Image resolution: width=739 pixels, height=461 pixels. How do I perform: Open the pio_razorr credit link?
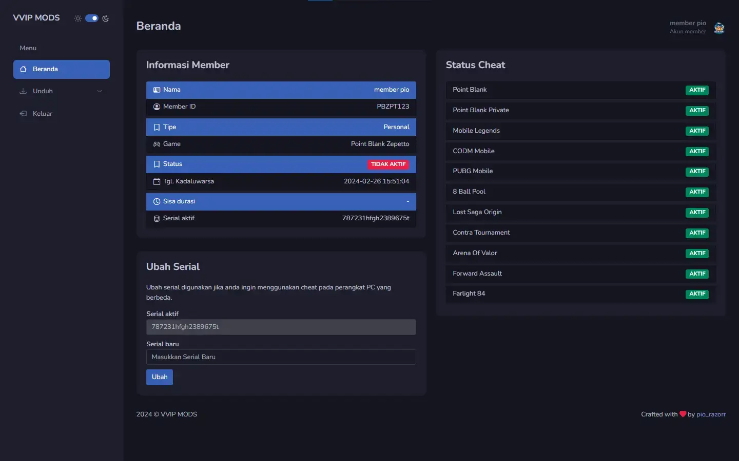tap(711, 414)
